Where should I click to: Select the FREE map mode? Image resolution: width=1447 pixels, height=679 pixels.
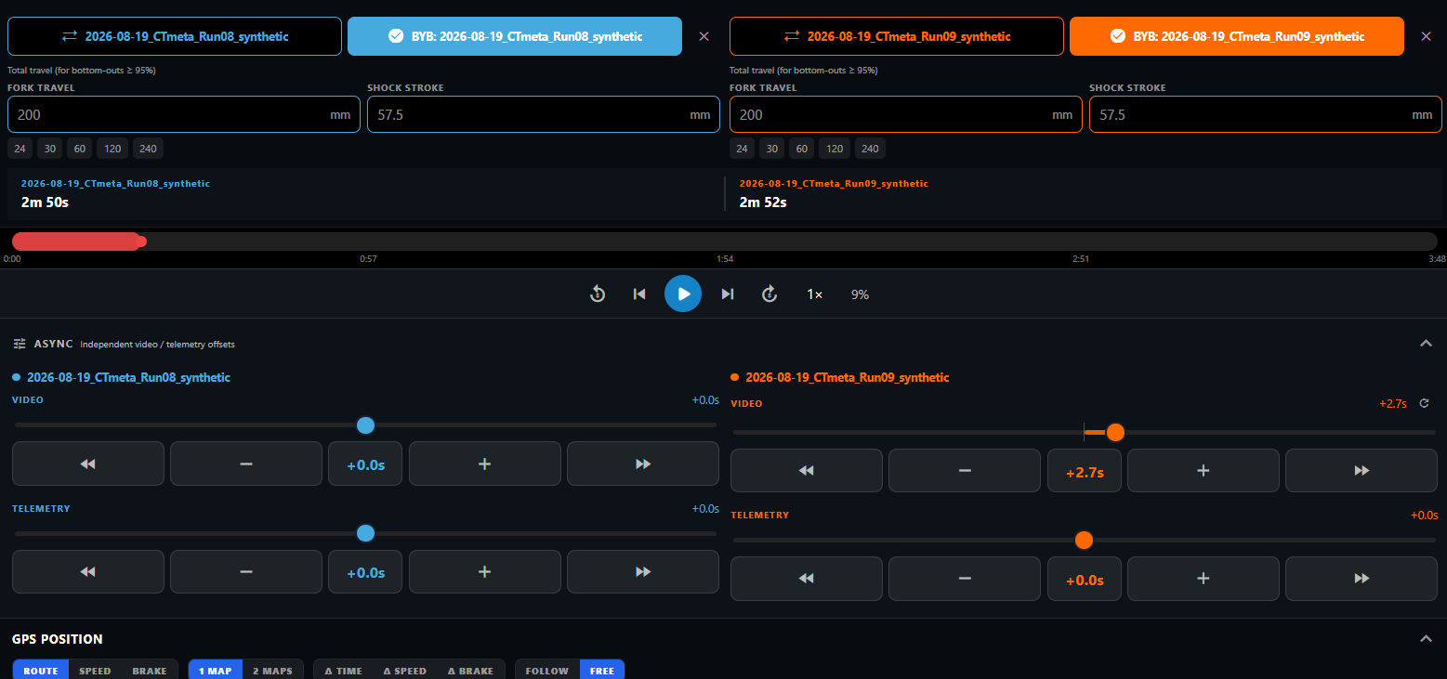point(602,671)
